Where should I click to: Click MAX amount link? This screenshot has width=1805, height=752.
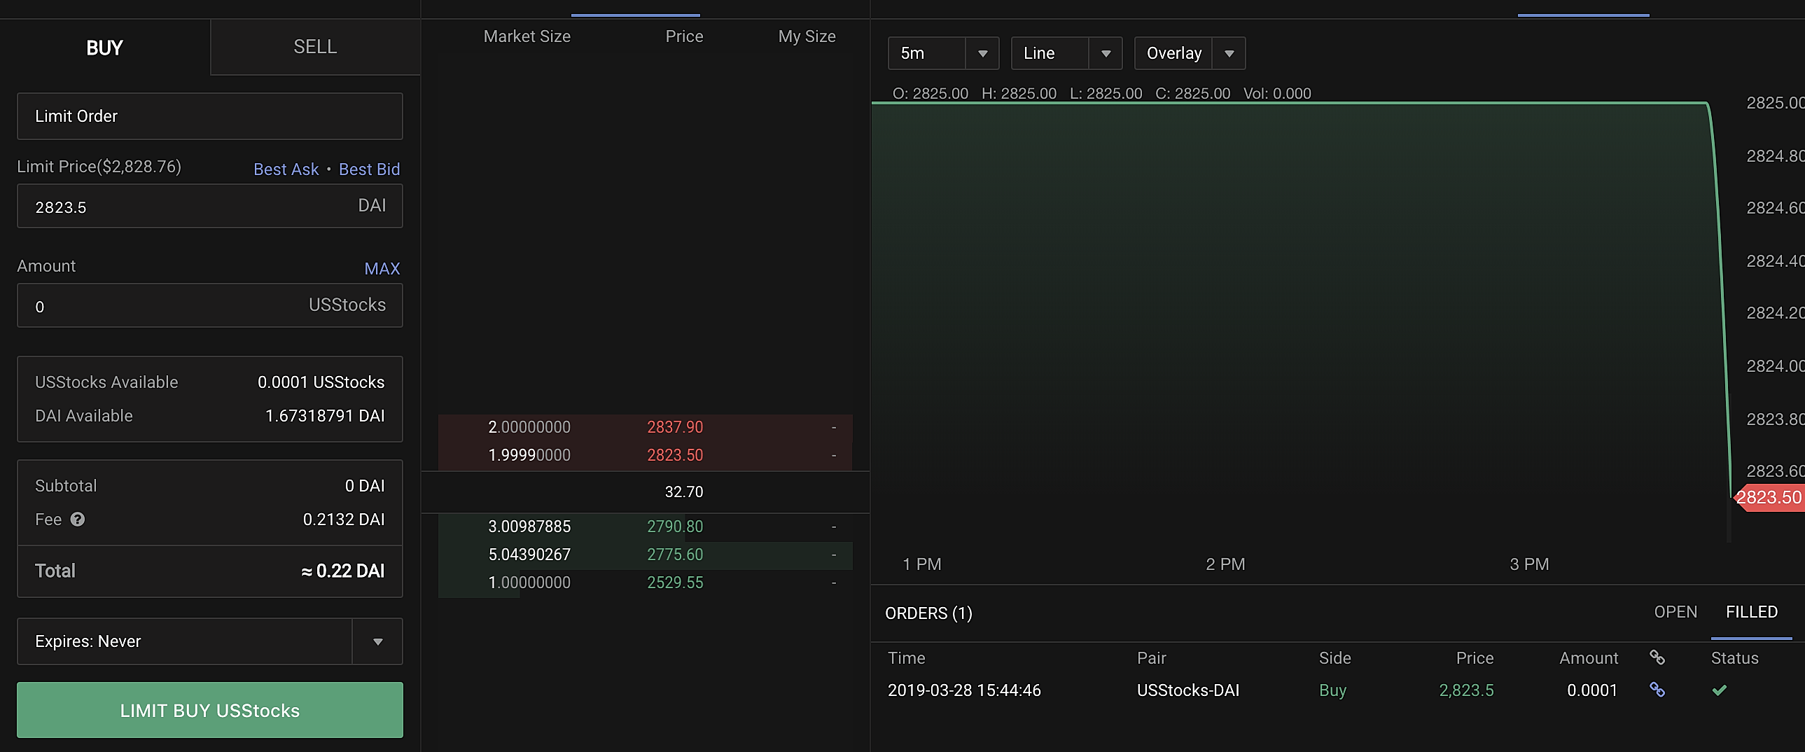(382, 268)
